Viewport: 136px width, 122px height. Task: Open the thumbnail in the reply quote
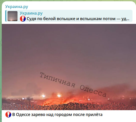tap(12, 16)
